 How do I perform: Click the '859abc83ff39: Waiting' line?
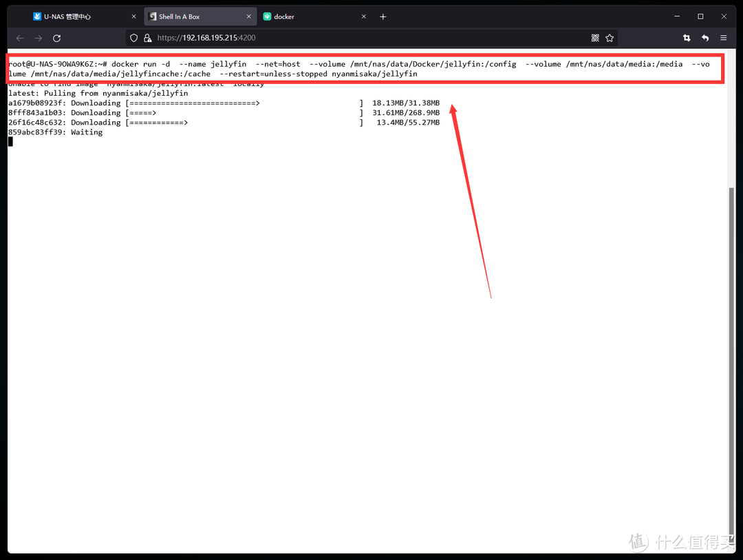pyautogui.click(x=56, y=132)
